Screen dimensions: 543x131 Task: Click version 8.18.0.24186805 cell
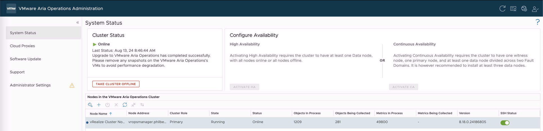point(473,122)
